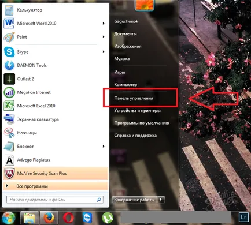Expand the Skype jump list arrow
The image size is (251, 225).
point(104,52)
